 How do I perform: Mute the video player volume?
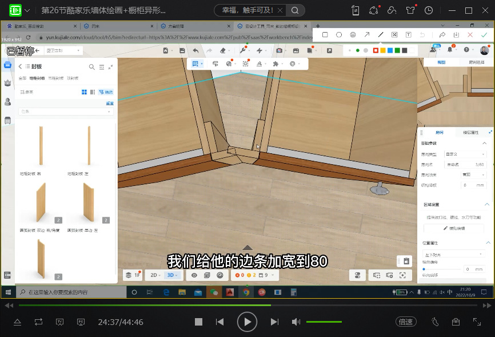pyautogui.click(x=296, y=322)
